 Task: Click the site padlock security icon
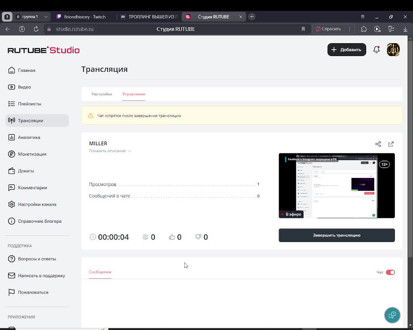(49, 29)
